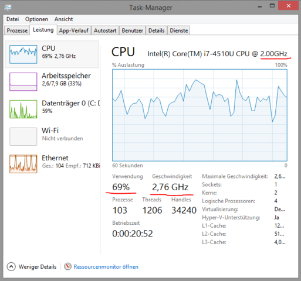Click the large CPU utilization graph
Screen dimensions: 301x281
[x=199, y=115]
